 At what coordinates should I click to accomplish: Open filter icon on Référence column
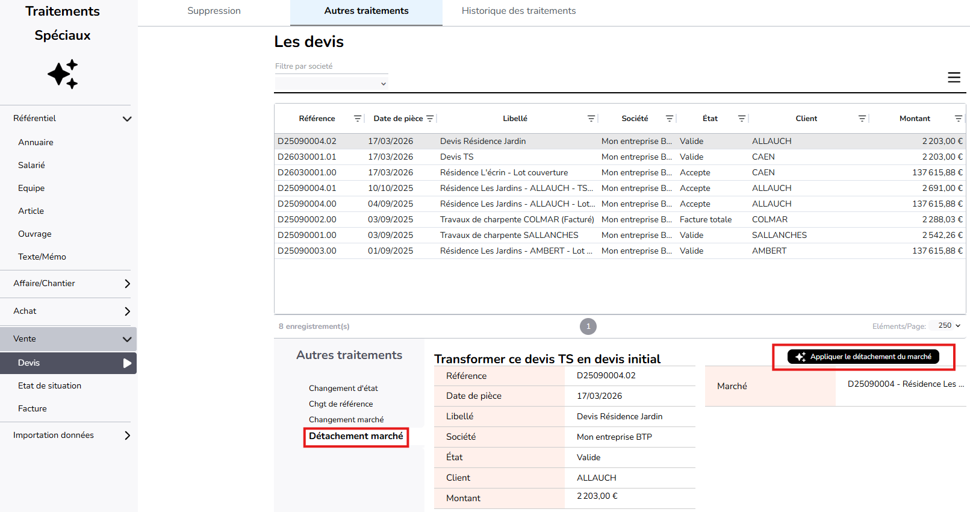(x=357, y=119)
